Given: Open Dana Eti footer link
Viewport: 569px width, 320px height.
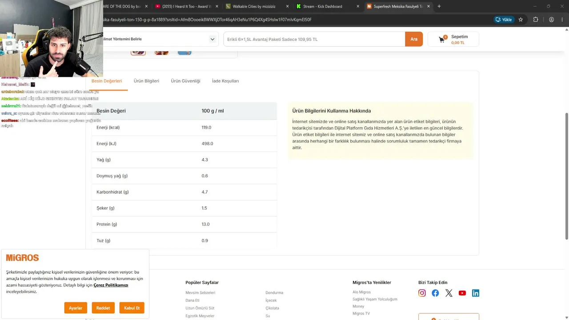Looking at the screenshot, I should pyautogui.click(x=192, y=300).
